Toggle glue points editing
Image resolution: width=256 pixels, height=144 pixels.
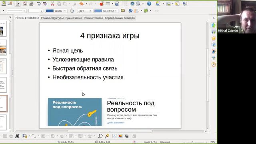tap(107, 136)
